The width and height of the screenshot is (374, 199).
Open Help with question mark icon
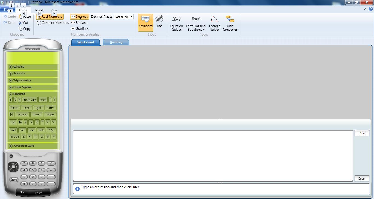tap(371, 9)
